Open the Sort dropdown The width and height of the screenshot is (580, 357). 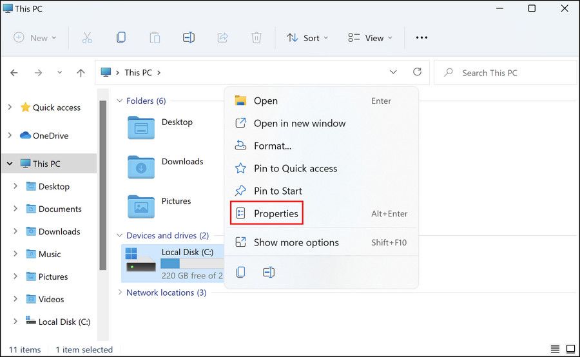307,38
